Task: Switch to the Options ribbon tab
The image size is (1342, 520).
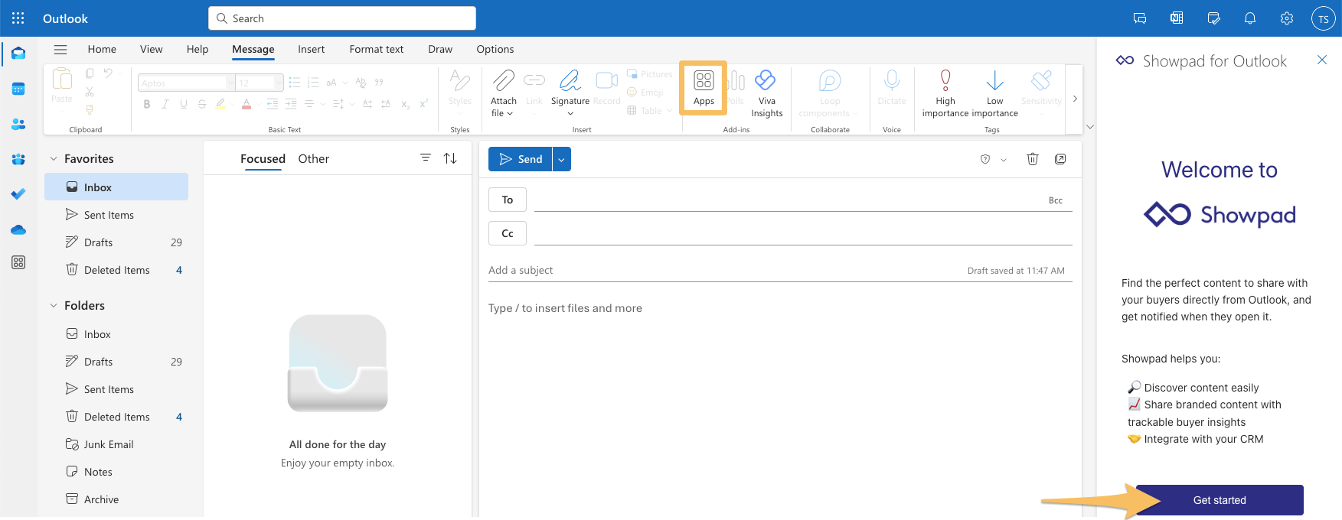Action: 495,49
